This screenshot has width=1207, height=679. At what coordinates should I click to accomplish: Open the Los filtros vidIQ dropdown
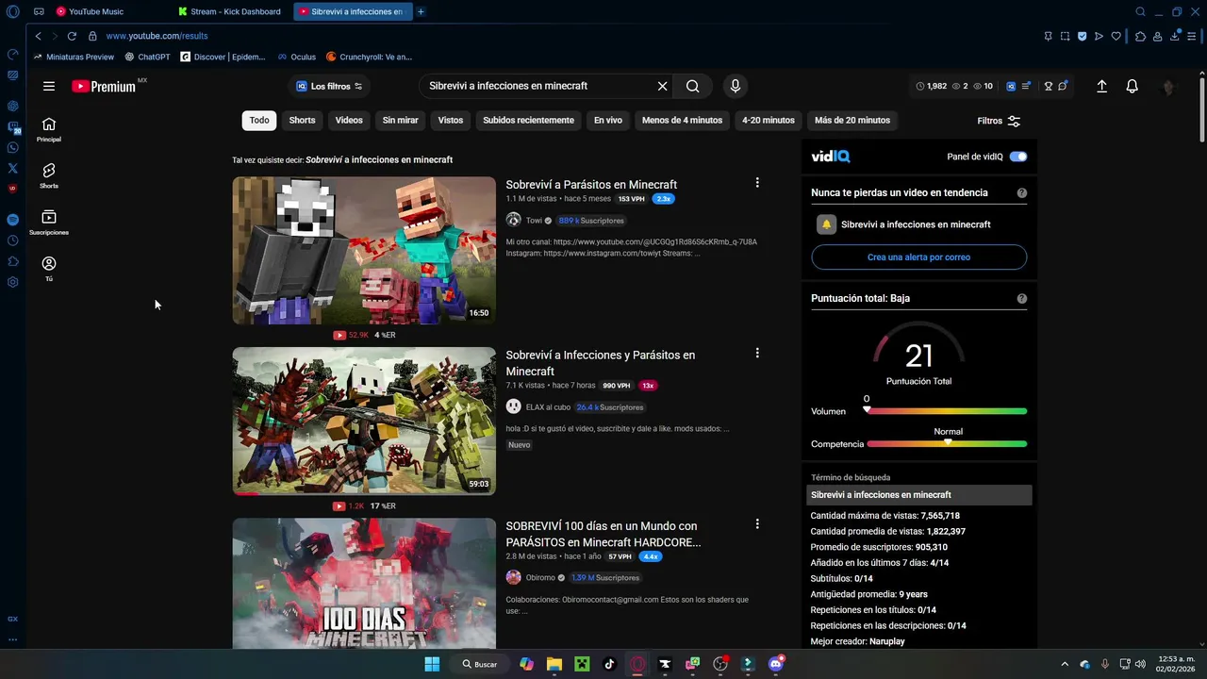(329, 86)
